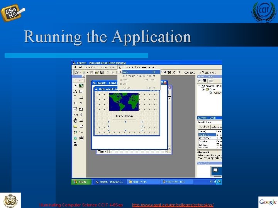Image resolution: width=278 pixels, height=208 pixels.
Task: Select the Frame control tool
Action: click(75, 97)
